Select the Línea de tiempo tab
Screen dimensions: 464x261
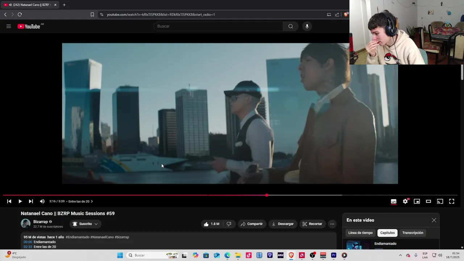click(360, 233)
